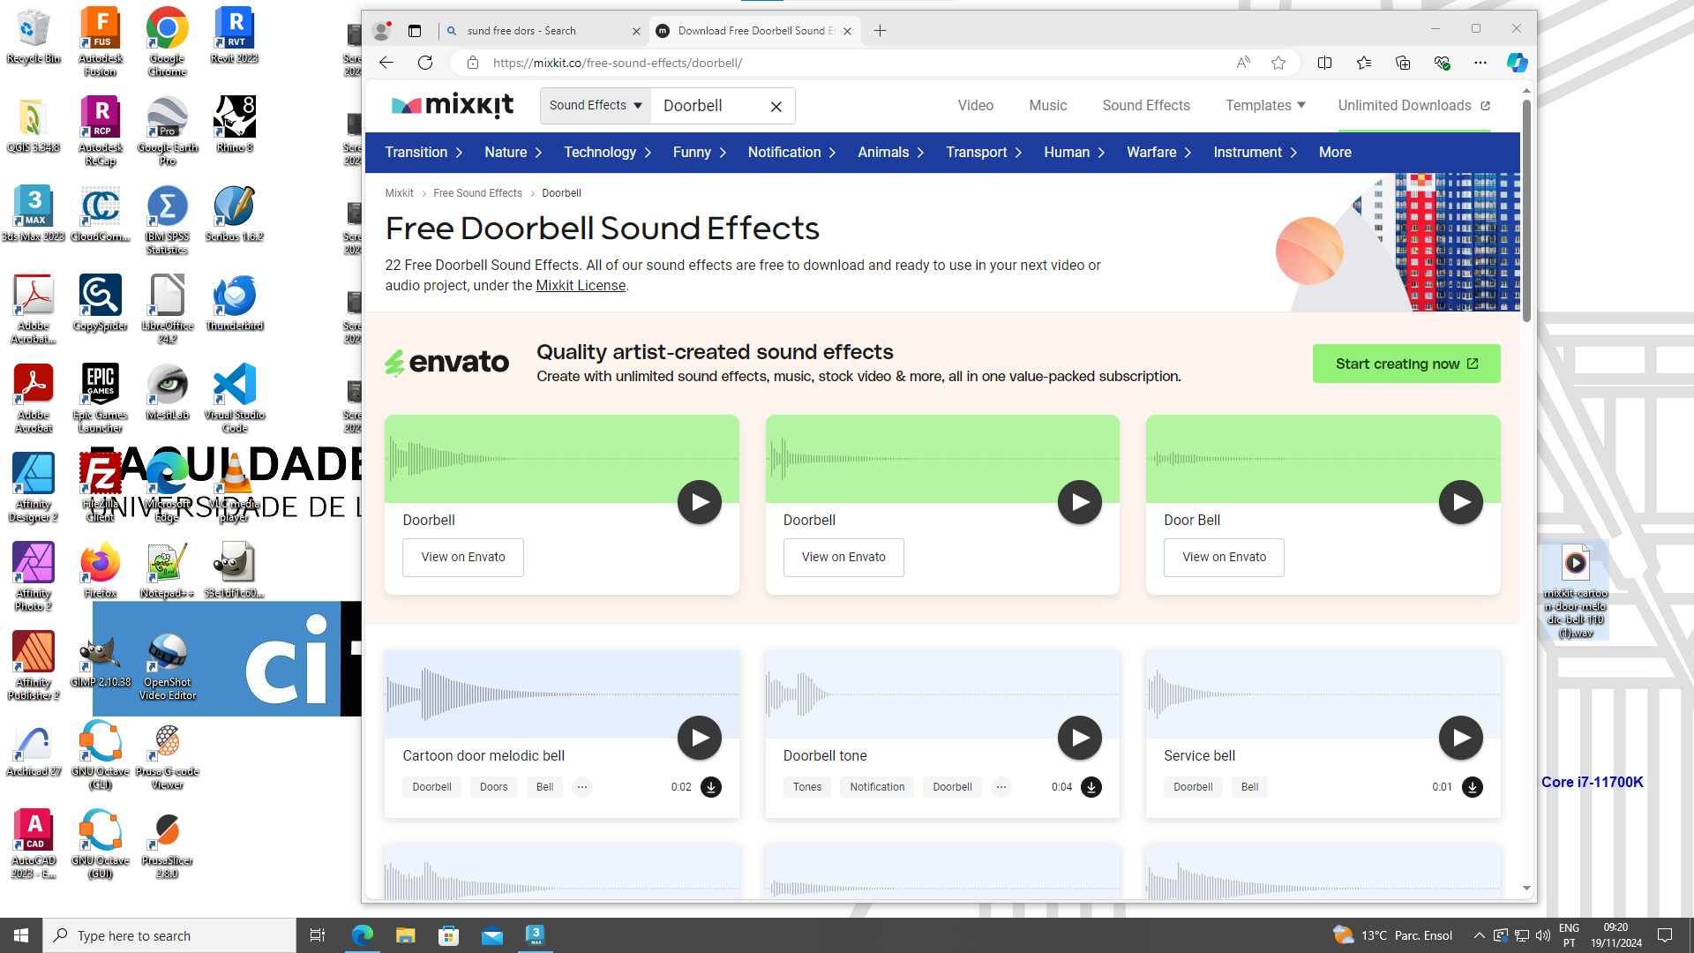This screenshot has width=1694, height=953.
Task: Click the Mixkit logo
Action: [452, 106]
